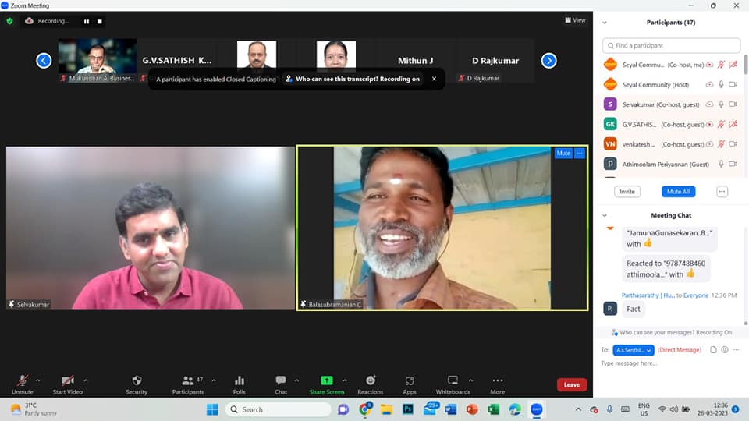Screen dimensions: 749x421
Task: Open Microsoft Excel from the taskbar
Action: [x=493, y=409]
